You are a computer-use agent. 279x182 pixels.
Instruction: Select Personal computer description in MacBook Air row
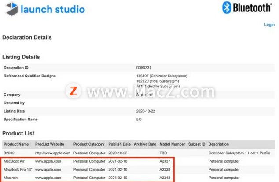coord(224,161)
